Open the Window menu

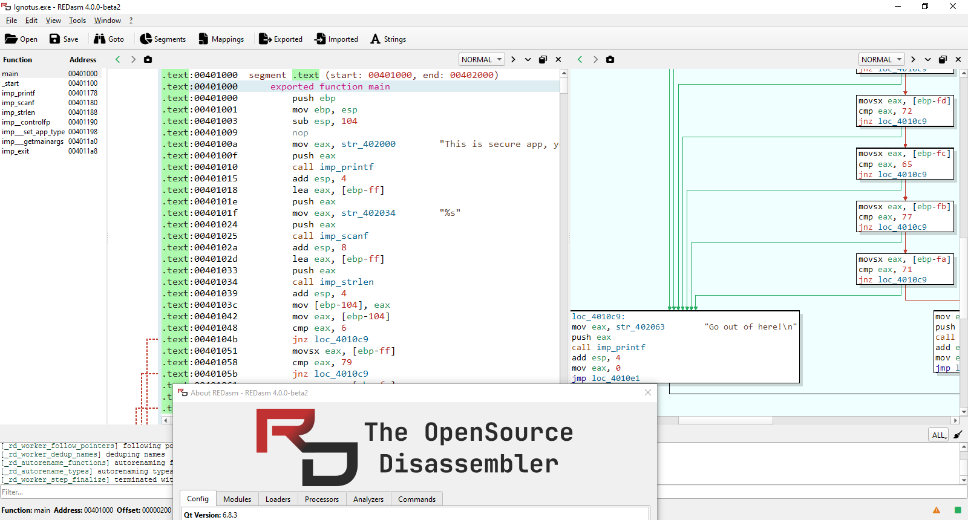point(108,21)
